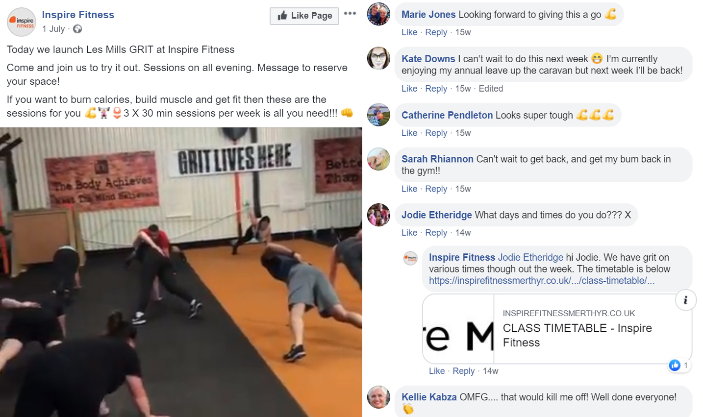Play the GRIT workout video

(x=181, y=272)
